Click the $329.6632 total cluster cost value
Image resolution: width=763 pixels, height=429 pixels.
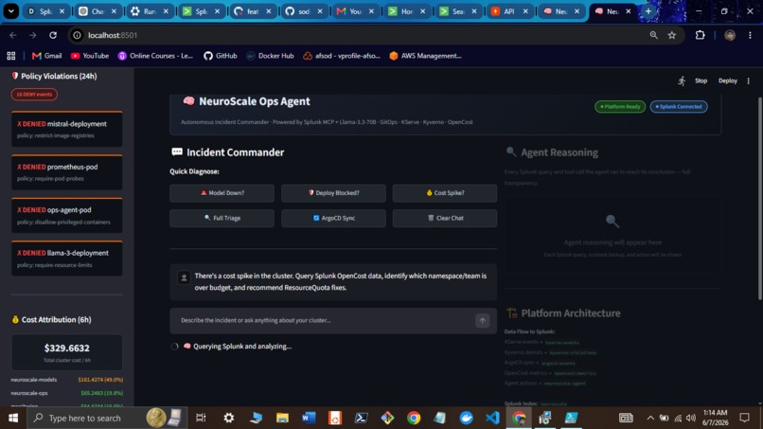click(66, 349)
